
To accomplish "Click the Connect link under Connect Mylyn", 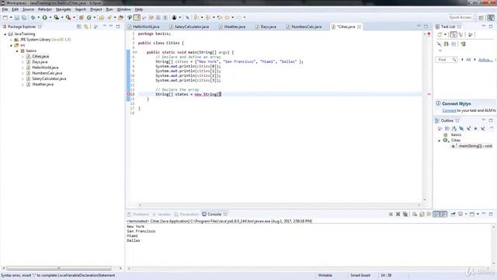I will 449,110.
